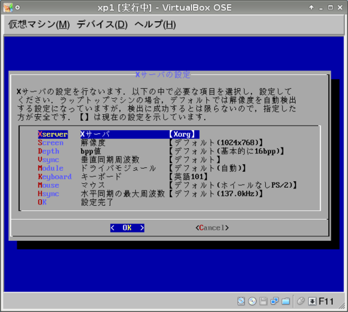Click the デフォルト(1024x768) value
This screenshot has width=348, height=312.
216,143
